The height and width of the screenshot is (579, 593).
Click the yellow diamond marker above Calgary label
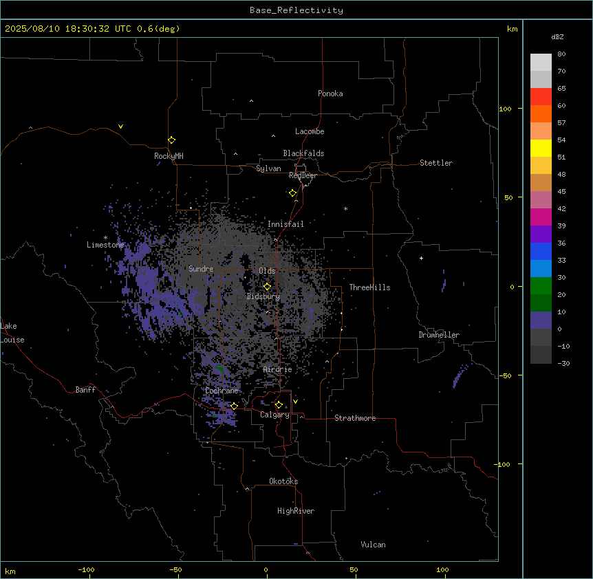279,404
